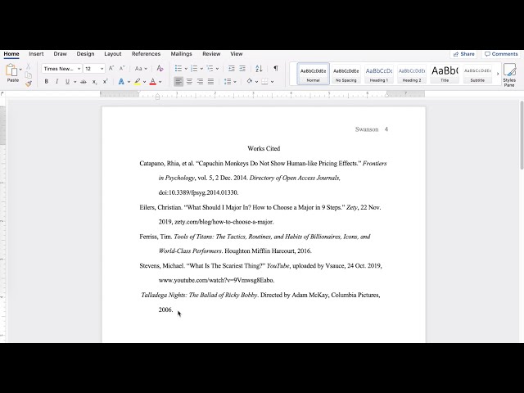This screenshot has height=393, width=524.
Task: Open paste options dropdown arrow
Action: (20, 70)
